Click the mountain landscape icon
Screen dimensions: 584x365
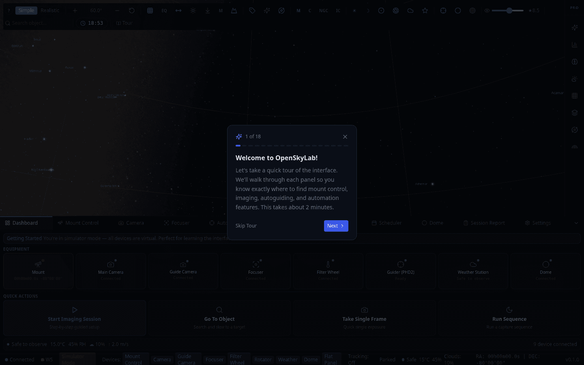pos(234,11)
